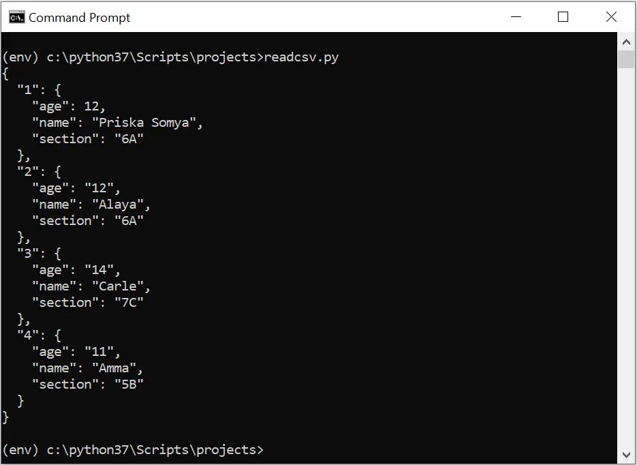
Task: Click the empty scrollbar track below thumb
Action: [626, 257]
